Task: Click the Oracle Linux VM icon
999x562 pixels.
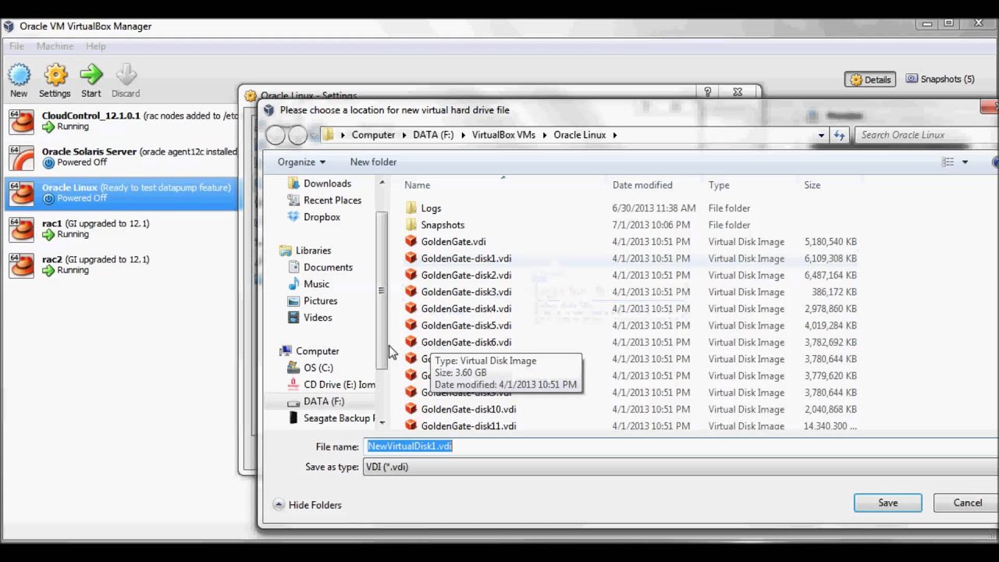Action: coord(22,193)
